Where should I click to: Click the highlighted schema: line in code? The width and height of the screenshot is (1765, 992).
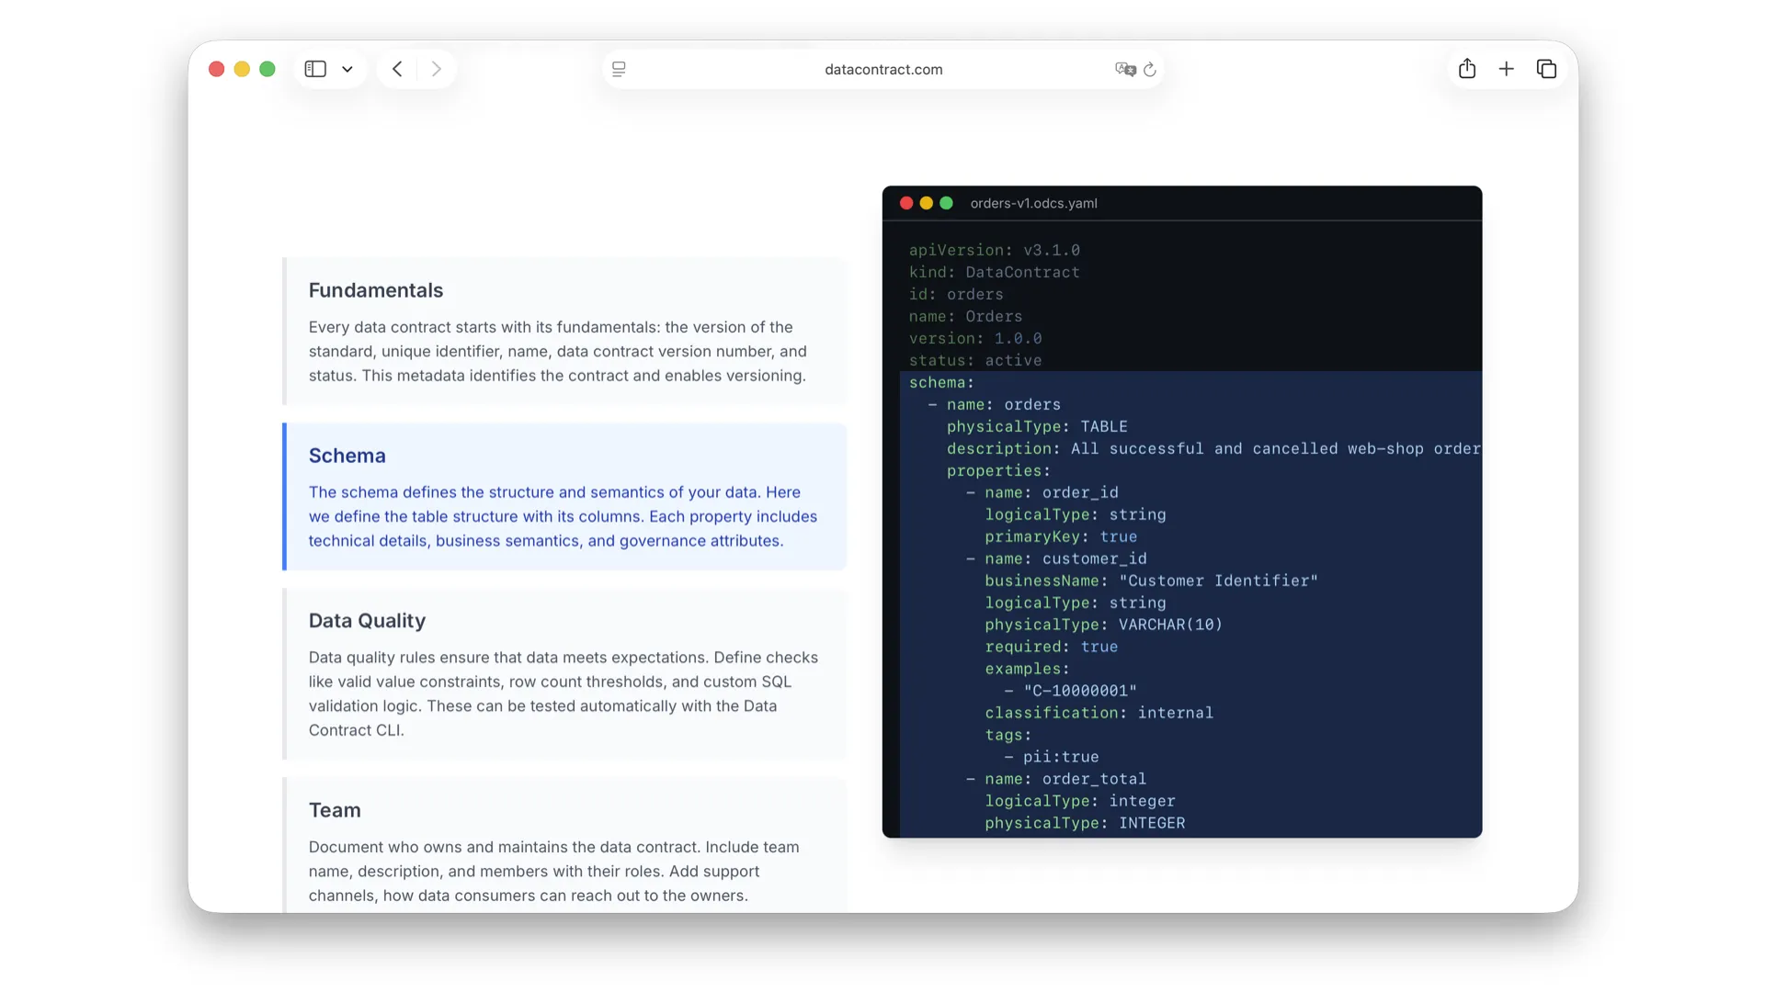[x=941, y=382]
